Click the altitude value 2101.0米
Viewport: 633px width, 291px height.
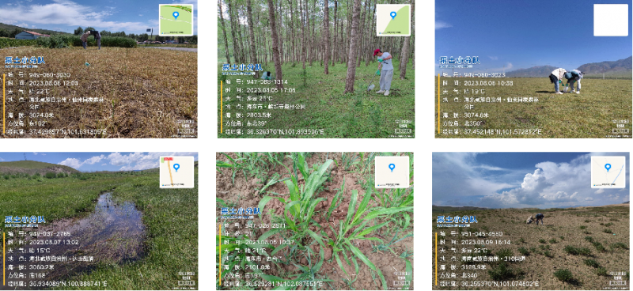click(258, 267)
